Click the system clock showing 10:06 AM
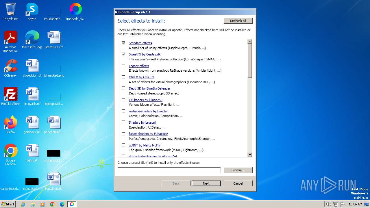370x208 pixels. click(355, 204)
